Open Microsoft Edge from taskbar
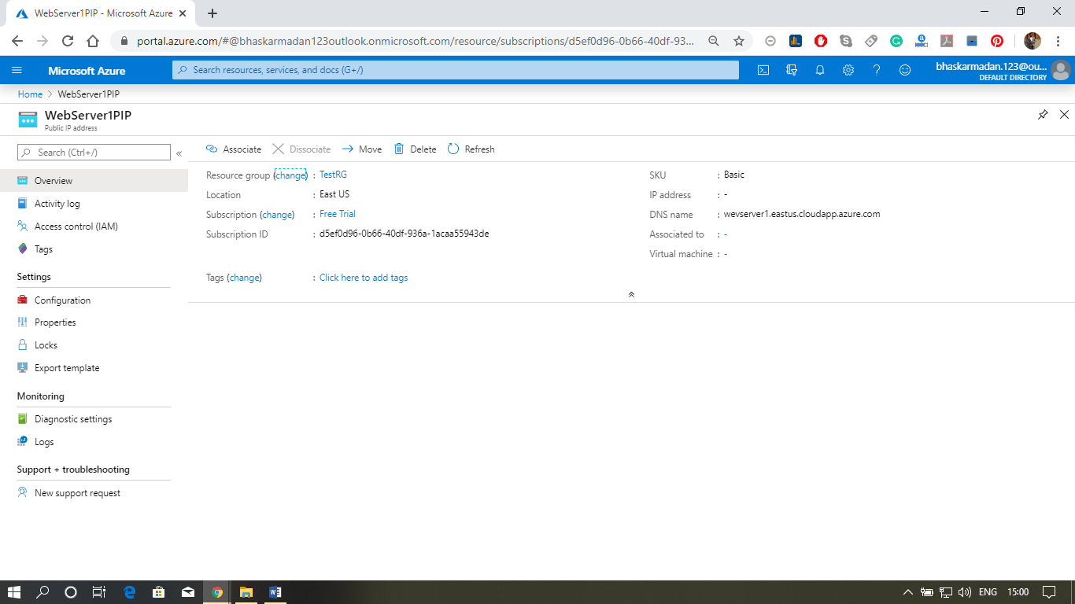1075x604 pixels. click(130, 592)
